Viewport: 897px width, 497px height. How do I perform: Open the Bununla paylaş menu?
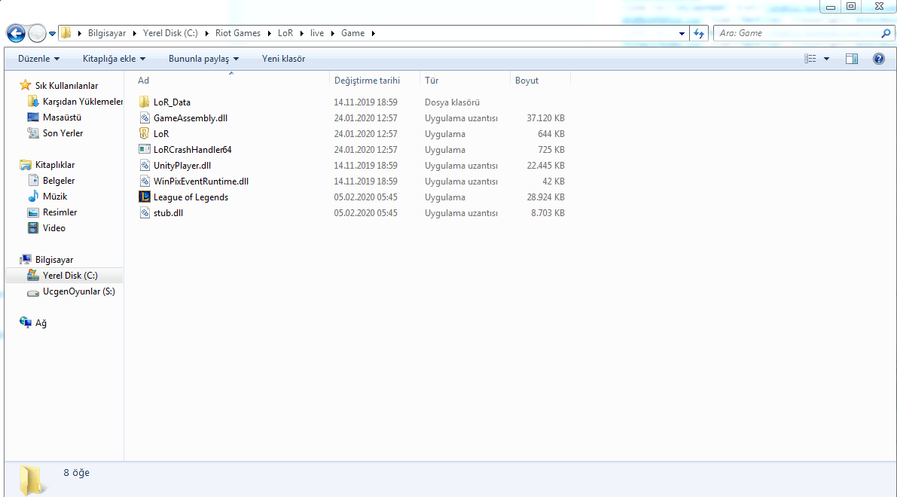click(x=203, y=58)
